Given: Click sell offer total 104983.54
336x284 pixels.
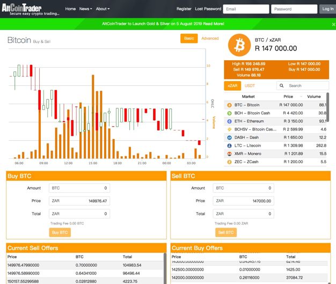Looking at the screenshot, I should [x=132, y=265].
